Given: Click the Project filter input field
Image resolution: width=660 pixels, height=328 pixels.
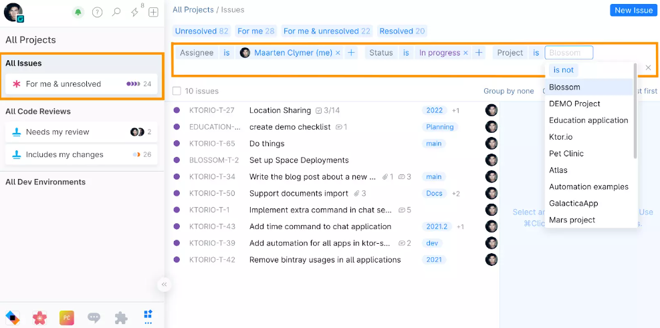Looking at the screenshot, I should coord(568,53).
